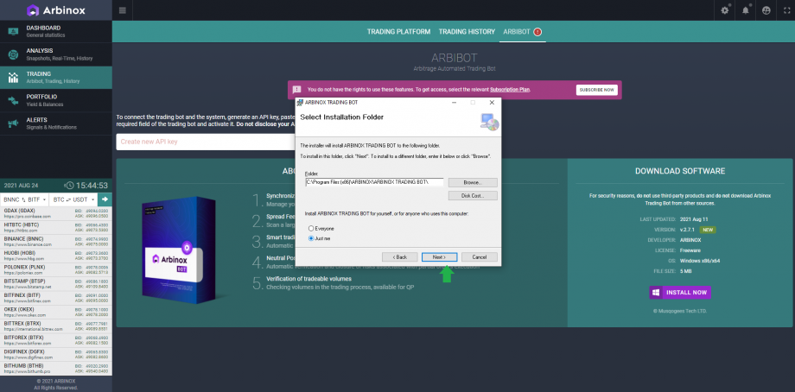The width and height of the screenshot is (795, 392).
Task: Open the Alerts menu section
Action: pos(56,123)
